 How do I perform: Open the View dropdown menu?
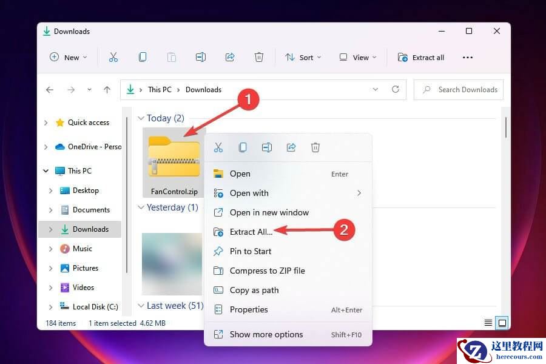pos(358,58)
